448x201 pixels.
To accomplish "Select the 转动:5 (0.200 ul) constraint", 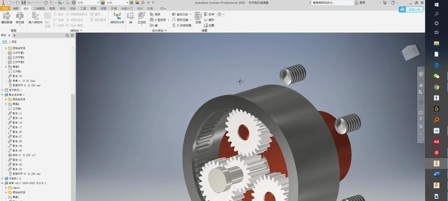I will [22, 155].
